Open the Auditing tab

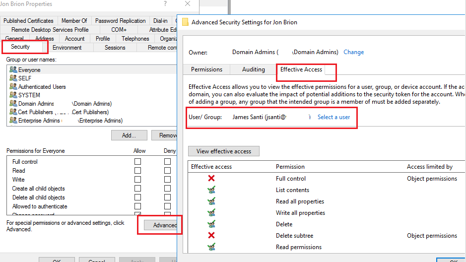click(254, 69)
